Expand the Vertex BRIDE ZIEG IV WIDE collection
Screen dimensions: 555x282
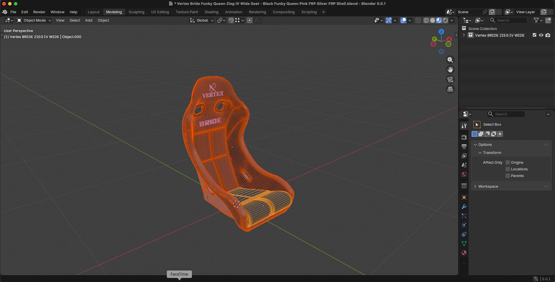[x=464, y=35]
